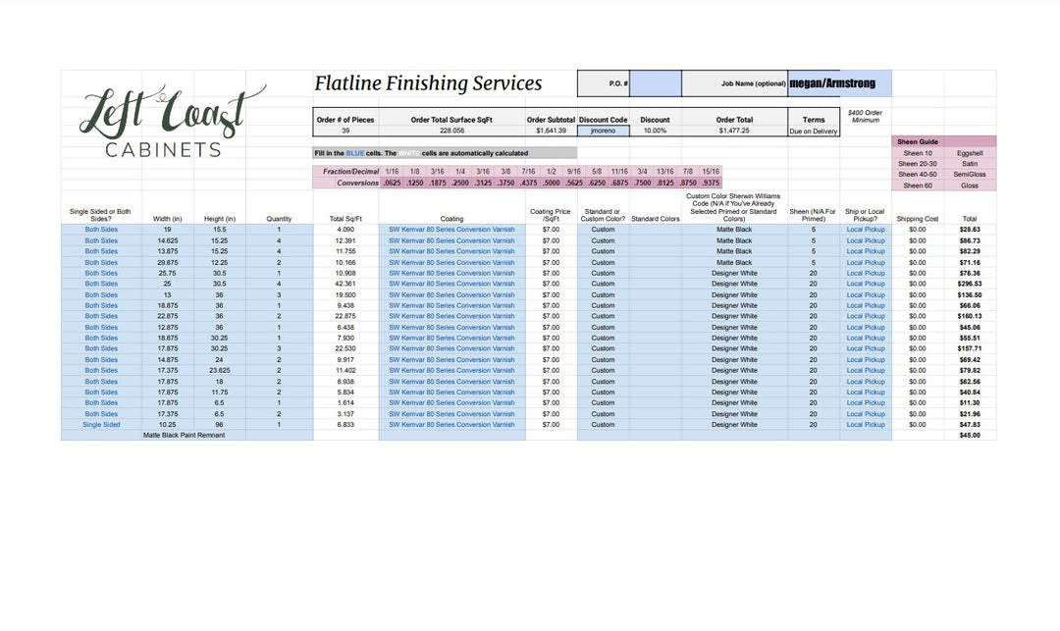The width and height of the screenshot is (1060, 631).
Task: Select the 'Sheen Guide' header cell
Action: [918, 142]
